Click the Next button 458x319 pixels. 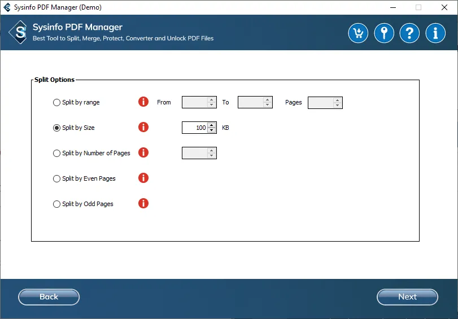pos(408,297)
